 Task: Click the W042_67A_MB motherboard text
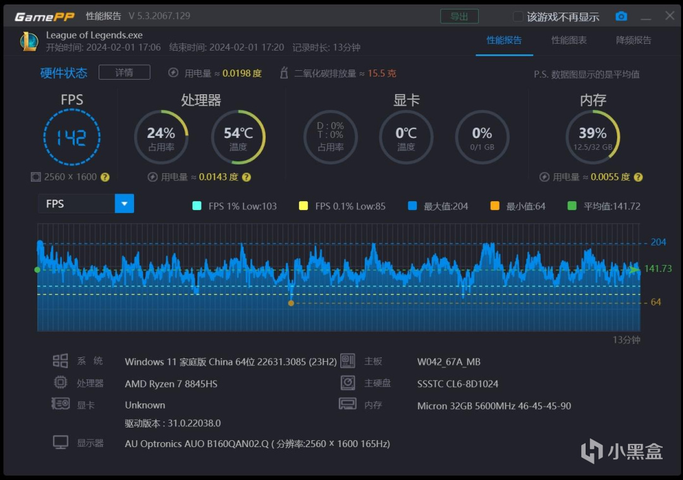pos(448,362)
